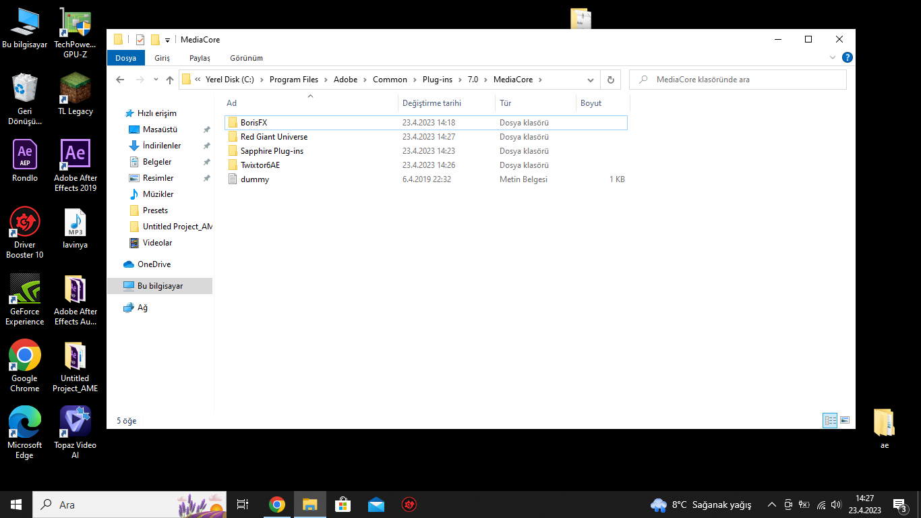Show hidden parent folders via « chevron

point(198,80)
